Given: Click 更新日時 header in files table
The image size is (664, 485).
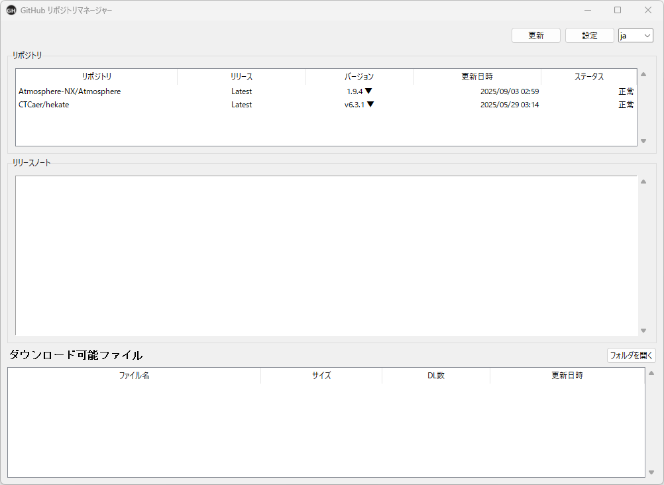Looking at the screenshot, I should click(x=567, y=376).
